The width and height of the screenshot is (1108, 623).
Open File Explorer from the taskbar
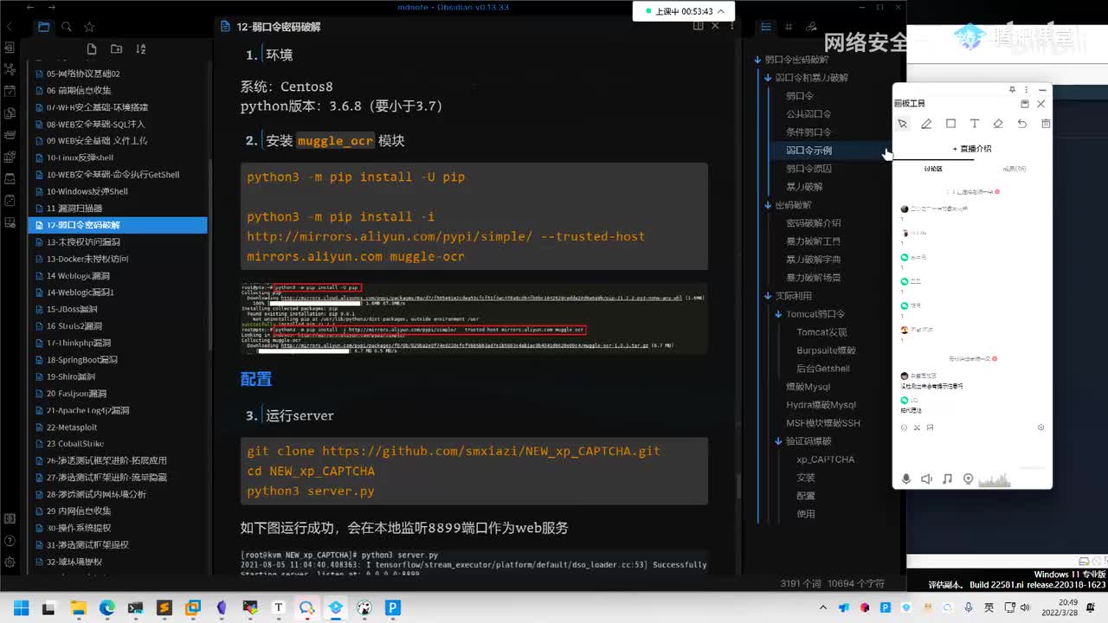pyautogui.click(x=79, y=607)
